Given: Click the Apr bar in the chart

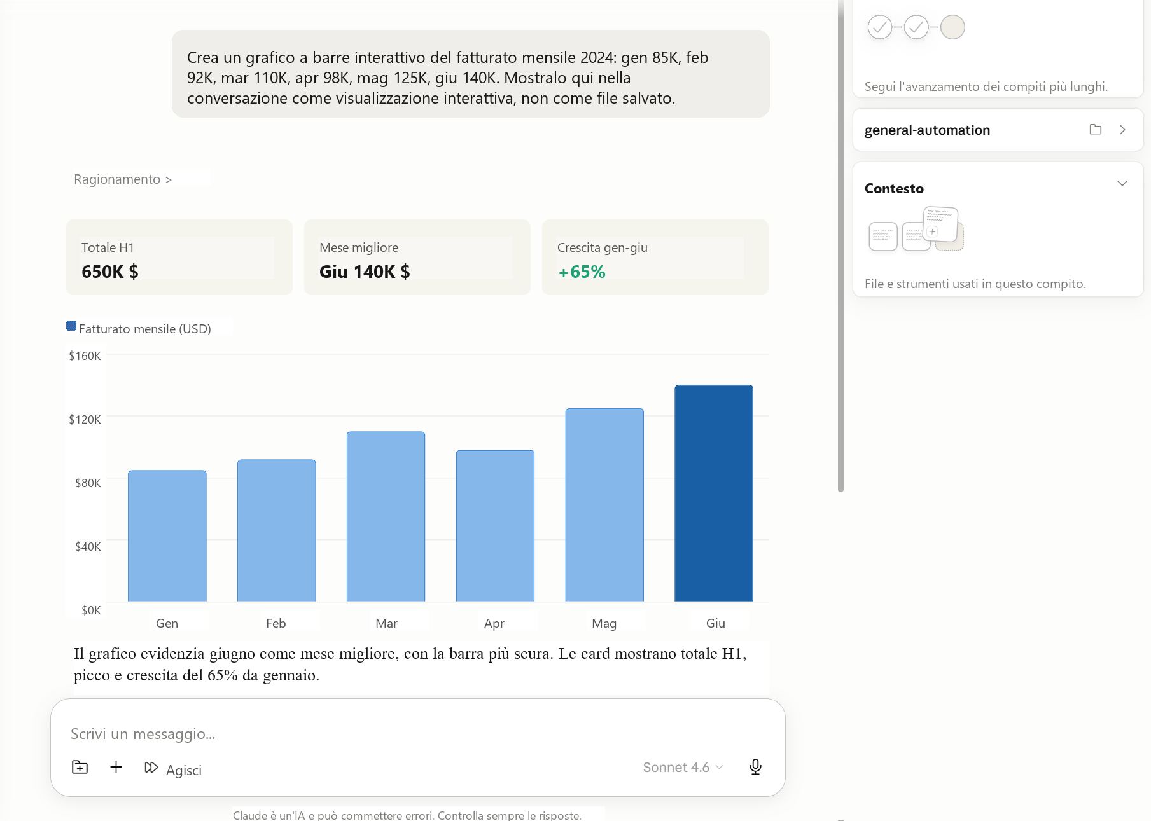Looking at the screenshot, I should tap(495, 525).
